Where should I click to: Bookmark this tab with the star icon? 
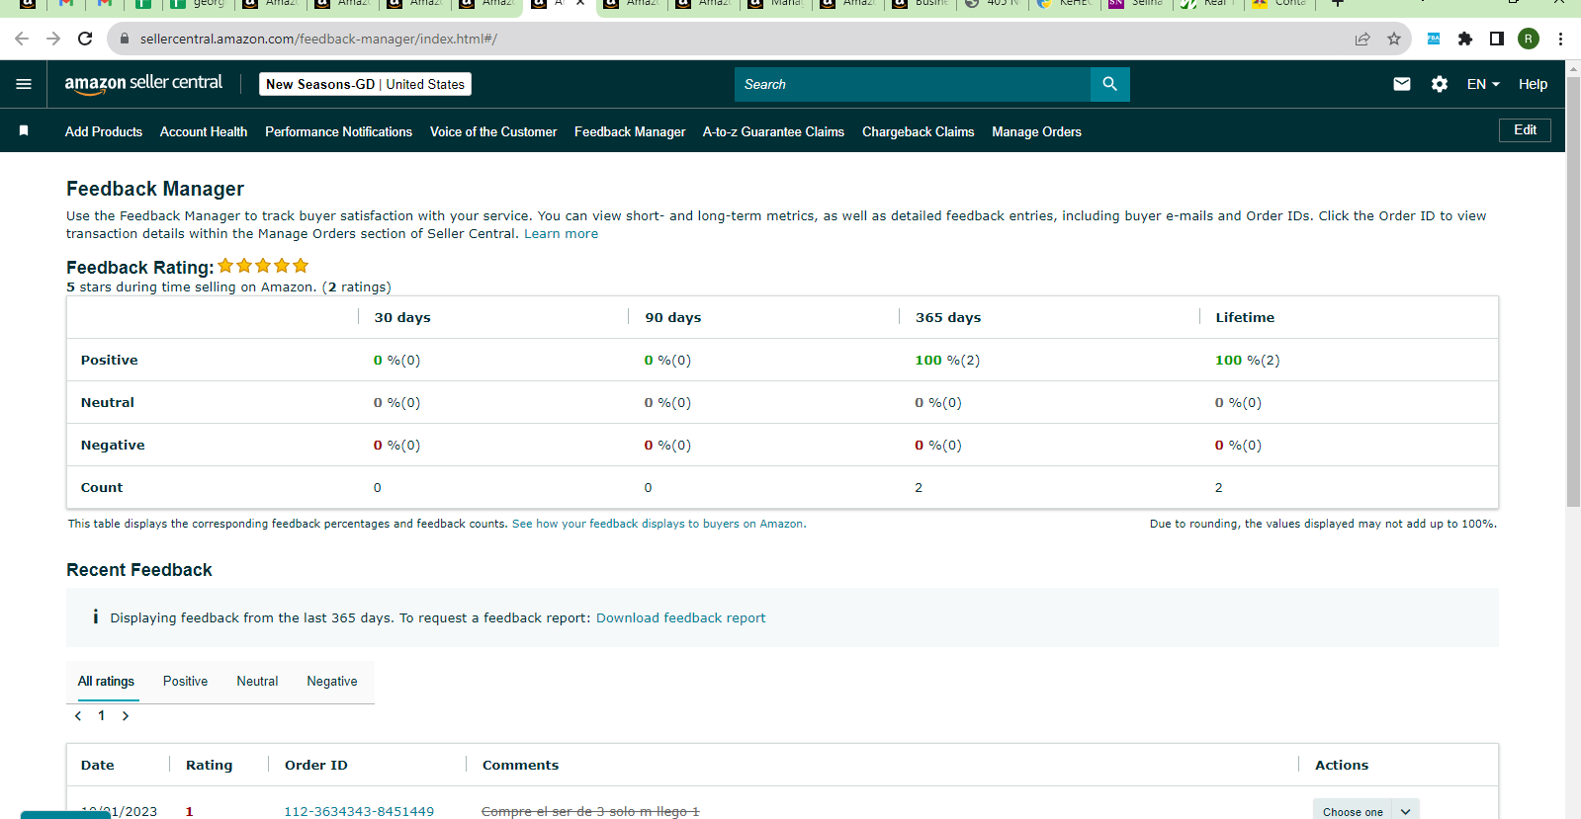tap(1394, 39)
